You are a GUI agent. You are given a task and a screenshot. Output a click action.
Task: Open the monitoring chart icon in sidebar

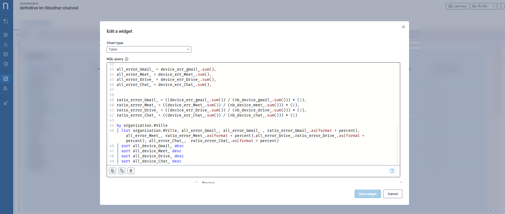6,54
